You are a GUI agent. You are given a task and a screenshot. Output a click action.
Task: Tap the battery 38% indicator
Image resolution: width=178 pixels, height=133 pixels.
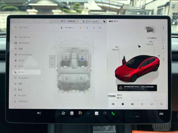coord(113,21)
